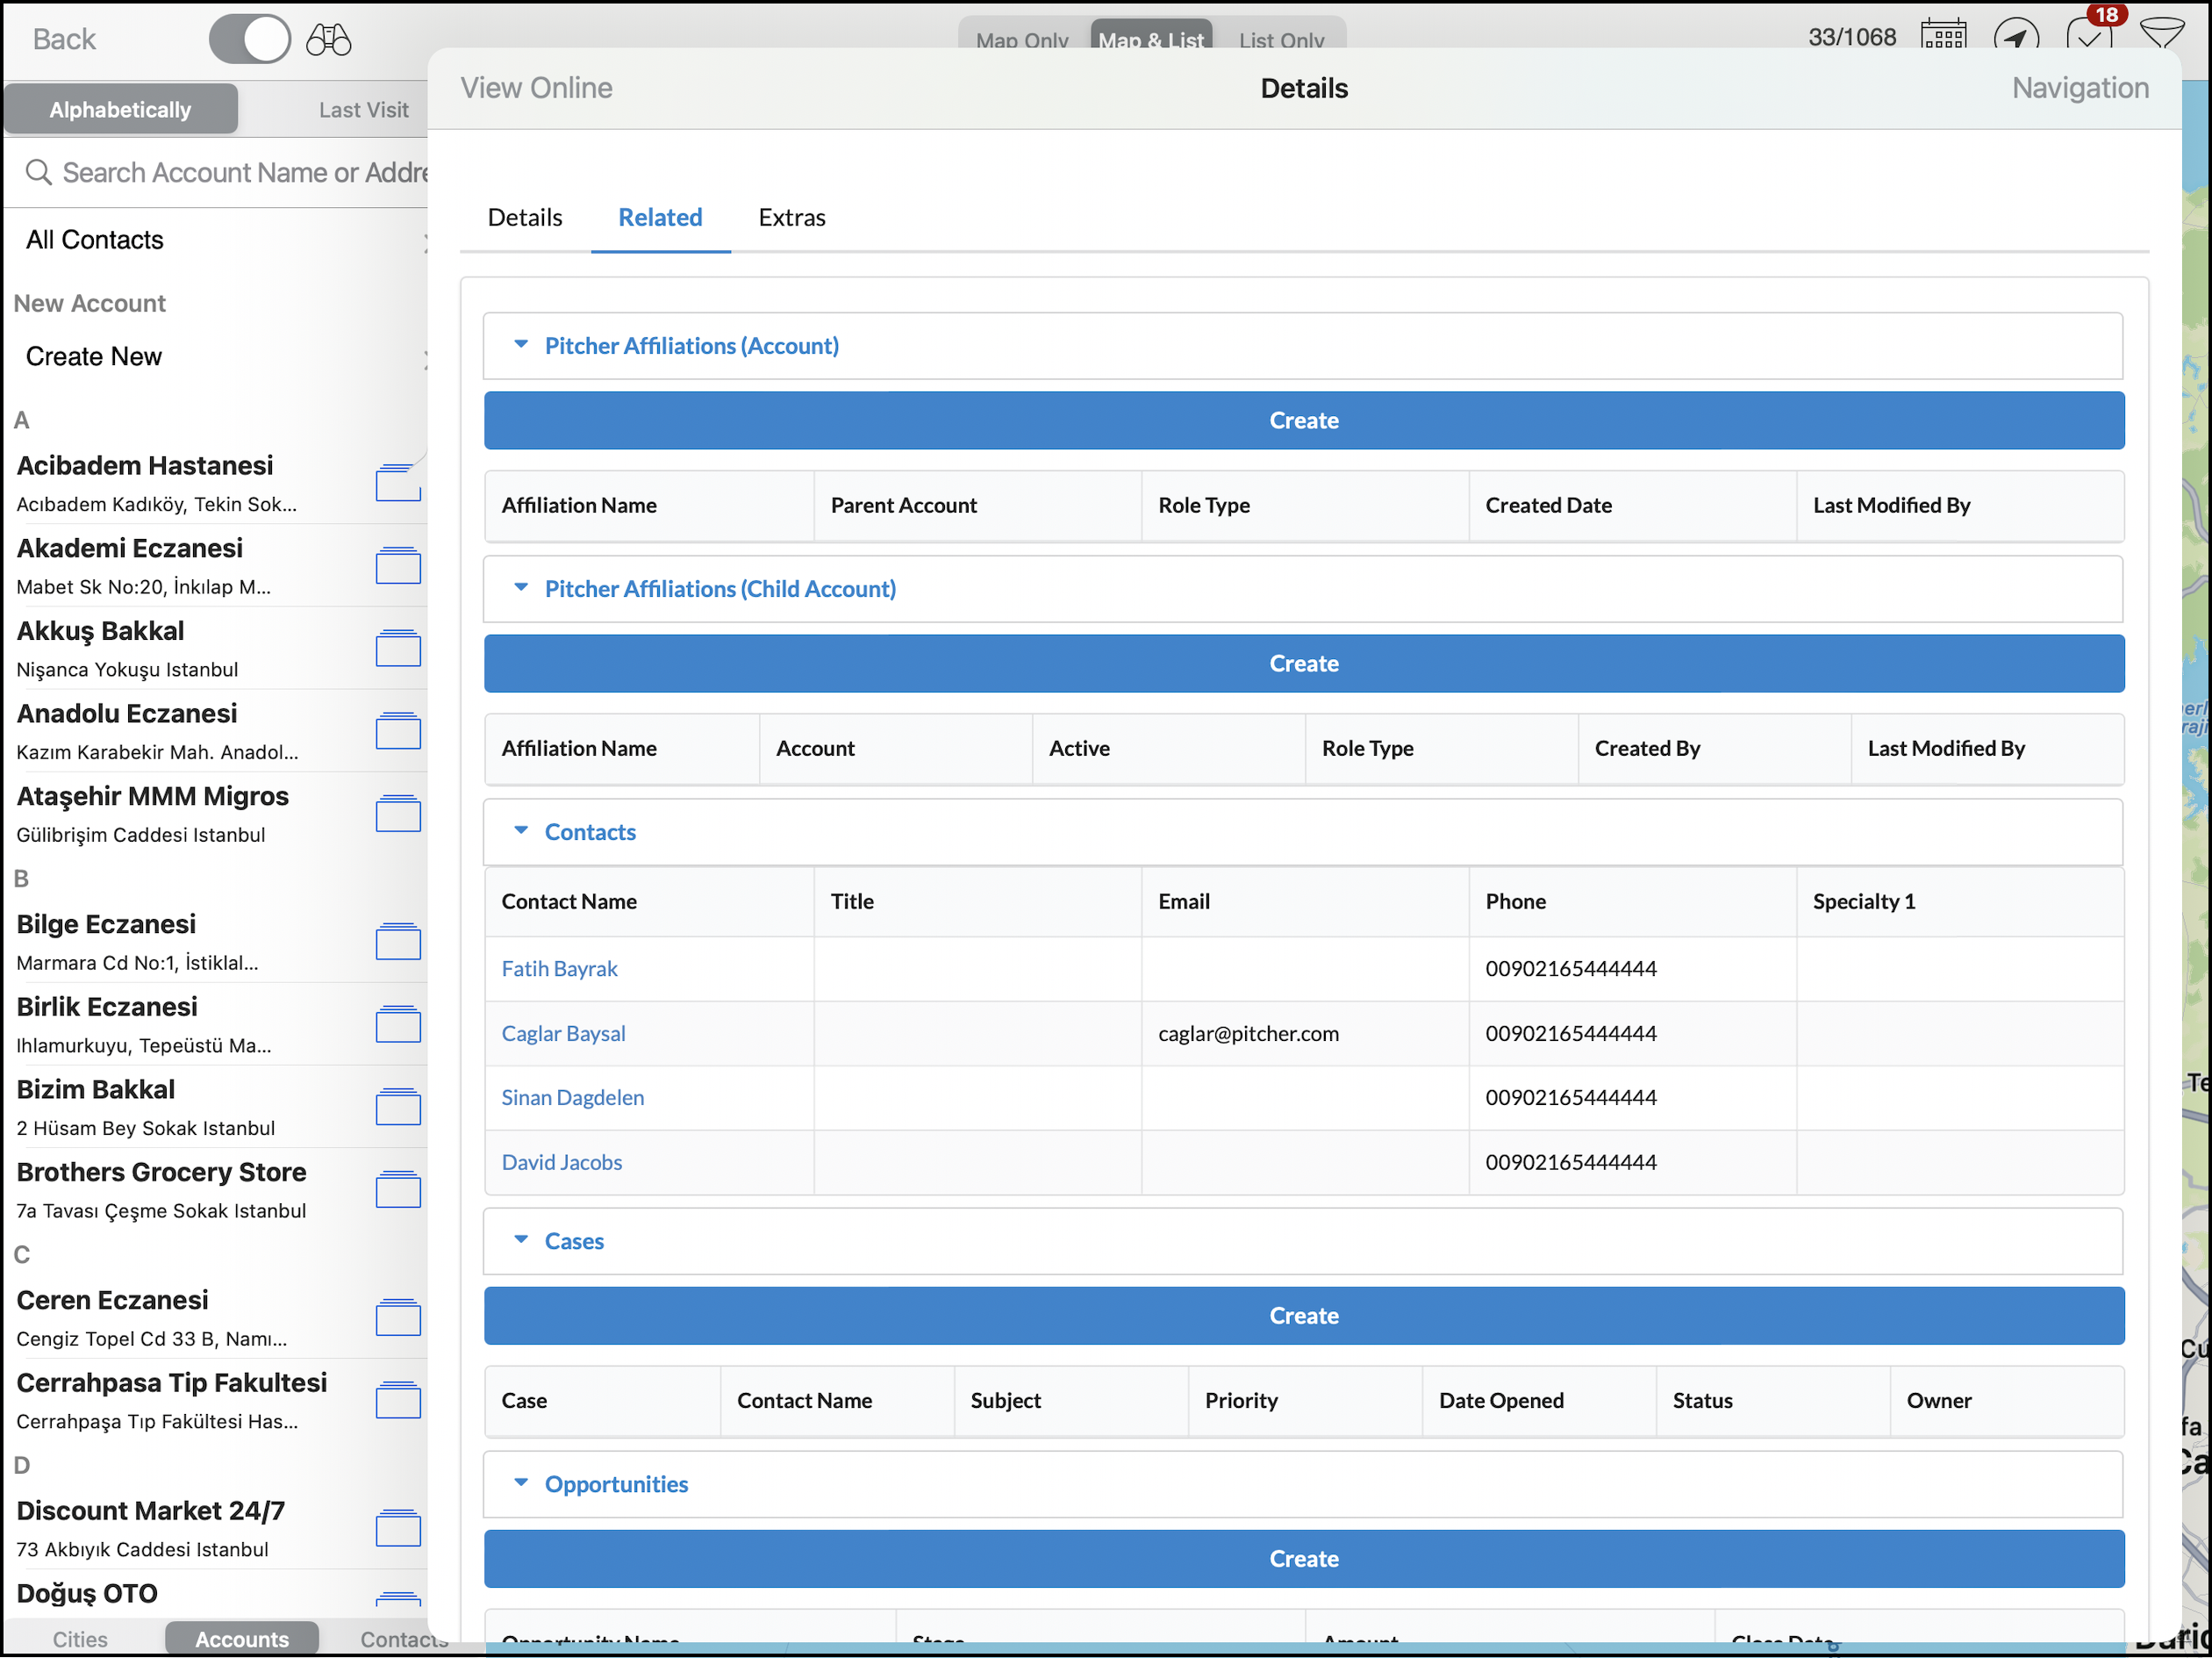
Task: Click Create button under Cases
Action: coord(1303,1316)
